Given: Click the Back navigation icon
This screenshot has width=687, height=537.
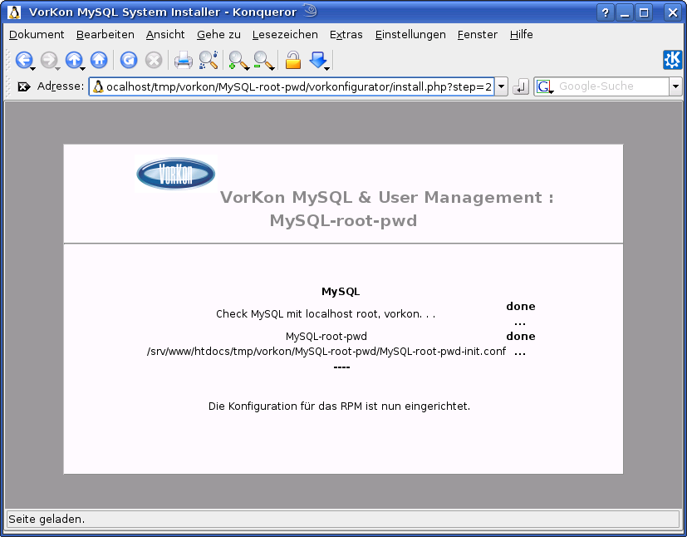Looking at the screenshot, I should pyautogui.click(x=24, y=60).
